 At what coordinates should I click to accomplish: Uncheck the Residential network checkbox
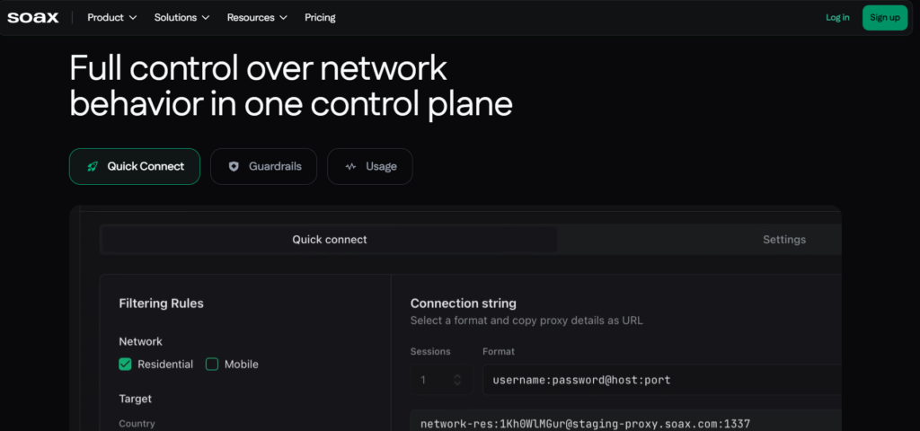[125, 365]
